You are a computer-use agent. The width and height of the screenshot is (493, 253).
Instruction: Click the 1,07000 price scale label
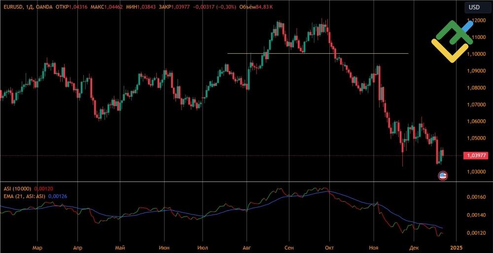click(x=477, y=105)
